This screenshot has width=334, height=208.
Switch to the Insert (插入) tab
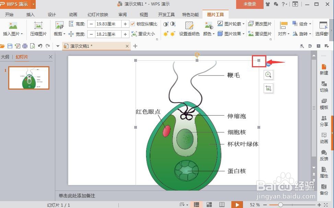[x=30, y=14]
